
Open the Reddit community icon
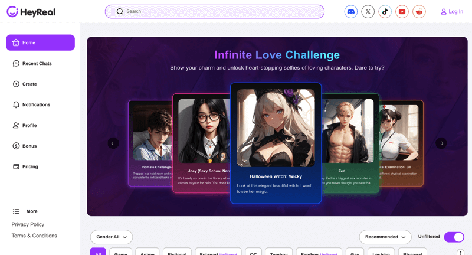419,12
